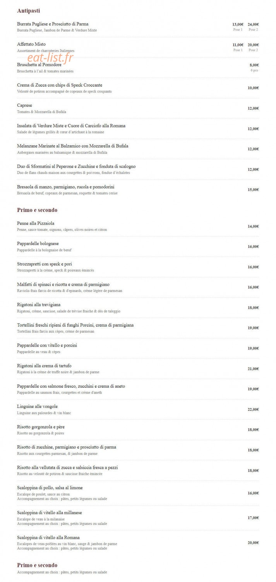Click Burrata Pugliese e Prosciutto di Parma
Viewport: 276px width, 582px height.
53,24
